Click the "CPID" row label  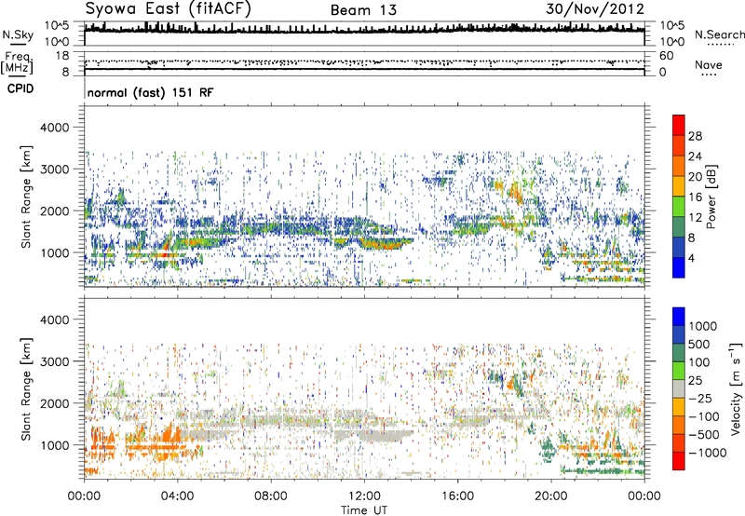(x=20, y=88)
